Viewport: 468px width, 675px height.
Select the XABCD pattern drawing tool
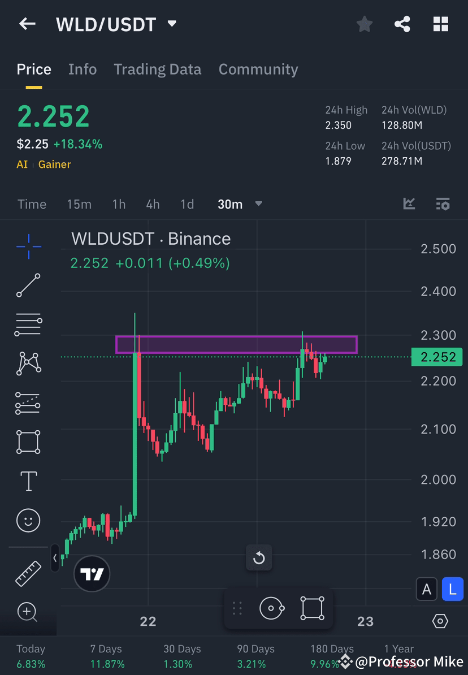28,364
